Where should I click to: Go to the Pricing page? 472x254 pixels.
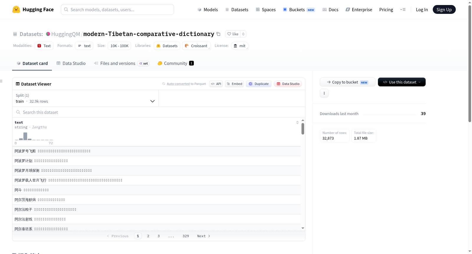386,9
